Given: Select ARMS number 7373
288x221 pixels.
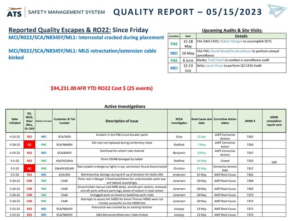Looking at the screenshot, I should [250, 215].
